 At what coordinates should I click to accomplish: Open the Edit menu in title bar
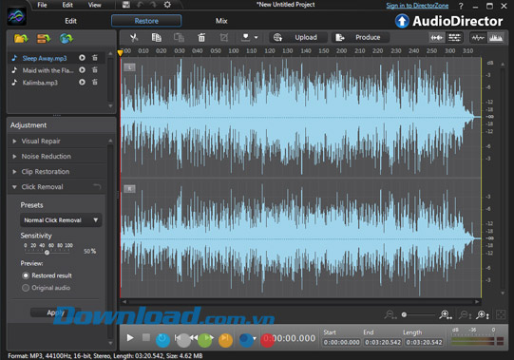pyautogui.click(x=67, y=5)
